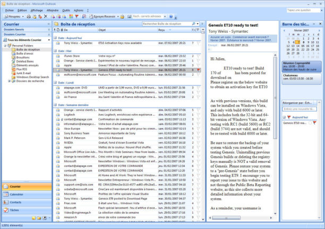Viewport: 325px width, 229px height.
Task: Check the Genesis ET10 task completion box
Action: point(310,123)
